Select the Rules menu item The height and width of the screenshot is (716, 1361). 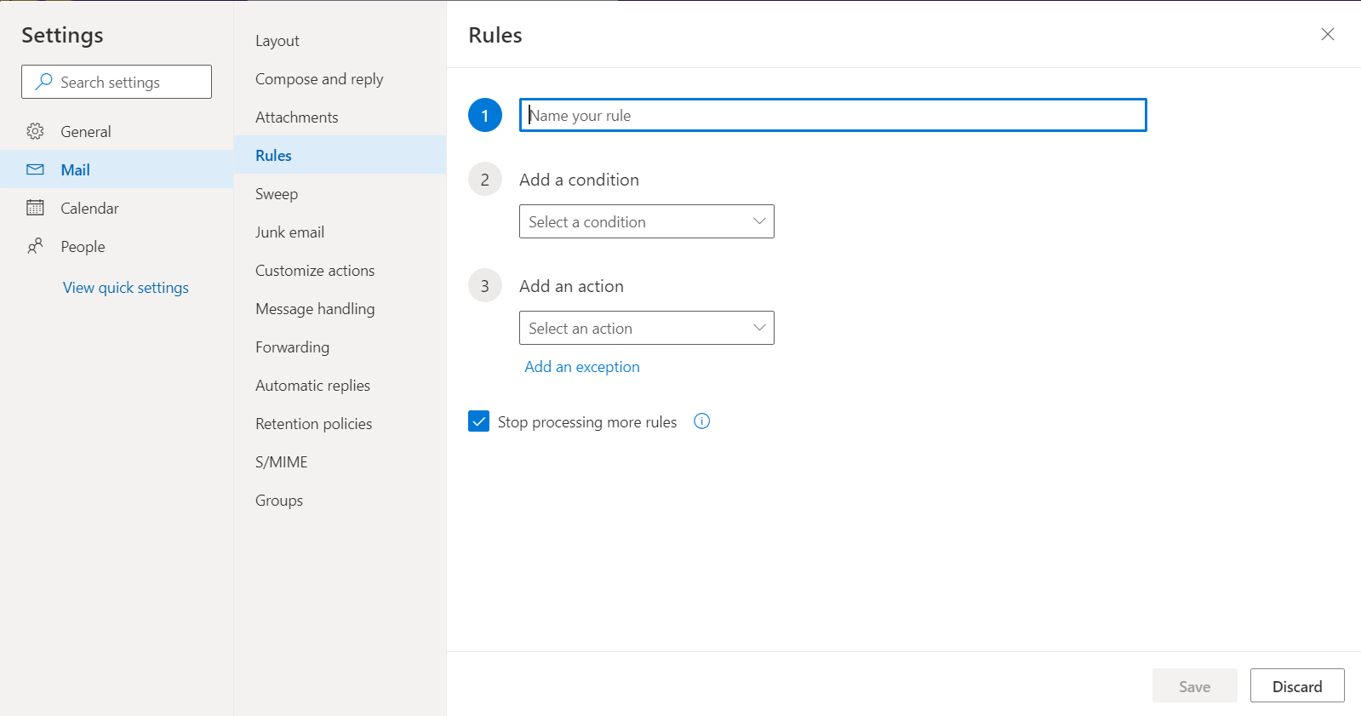coord(340,155)
